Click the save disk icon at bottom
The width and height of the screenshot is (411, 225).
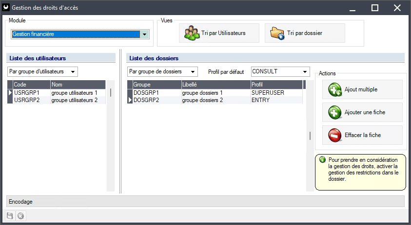10,216
